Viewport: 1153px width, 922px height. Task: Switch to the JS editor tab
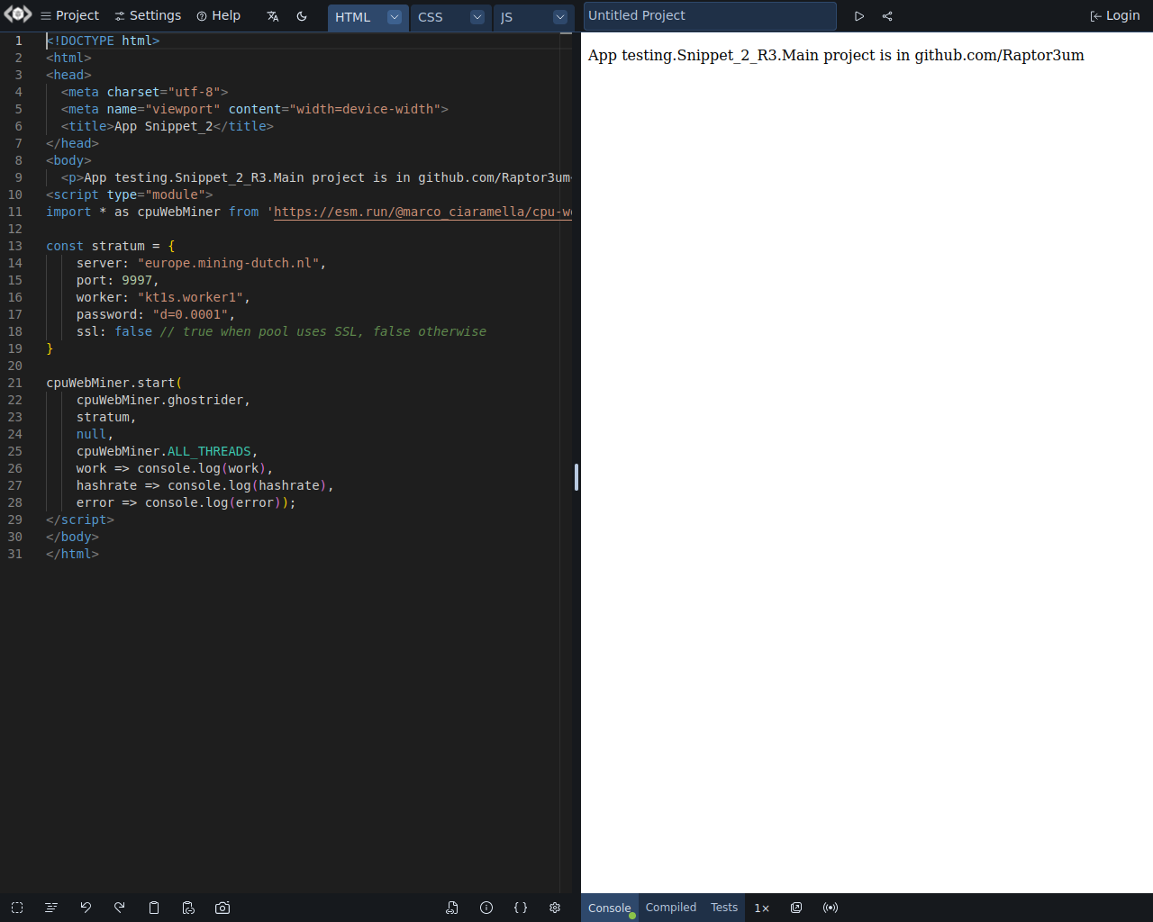506,17
